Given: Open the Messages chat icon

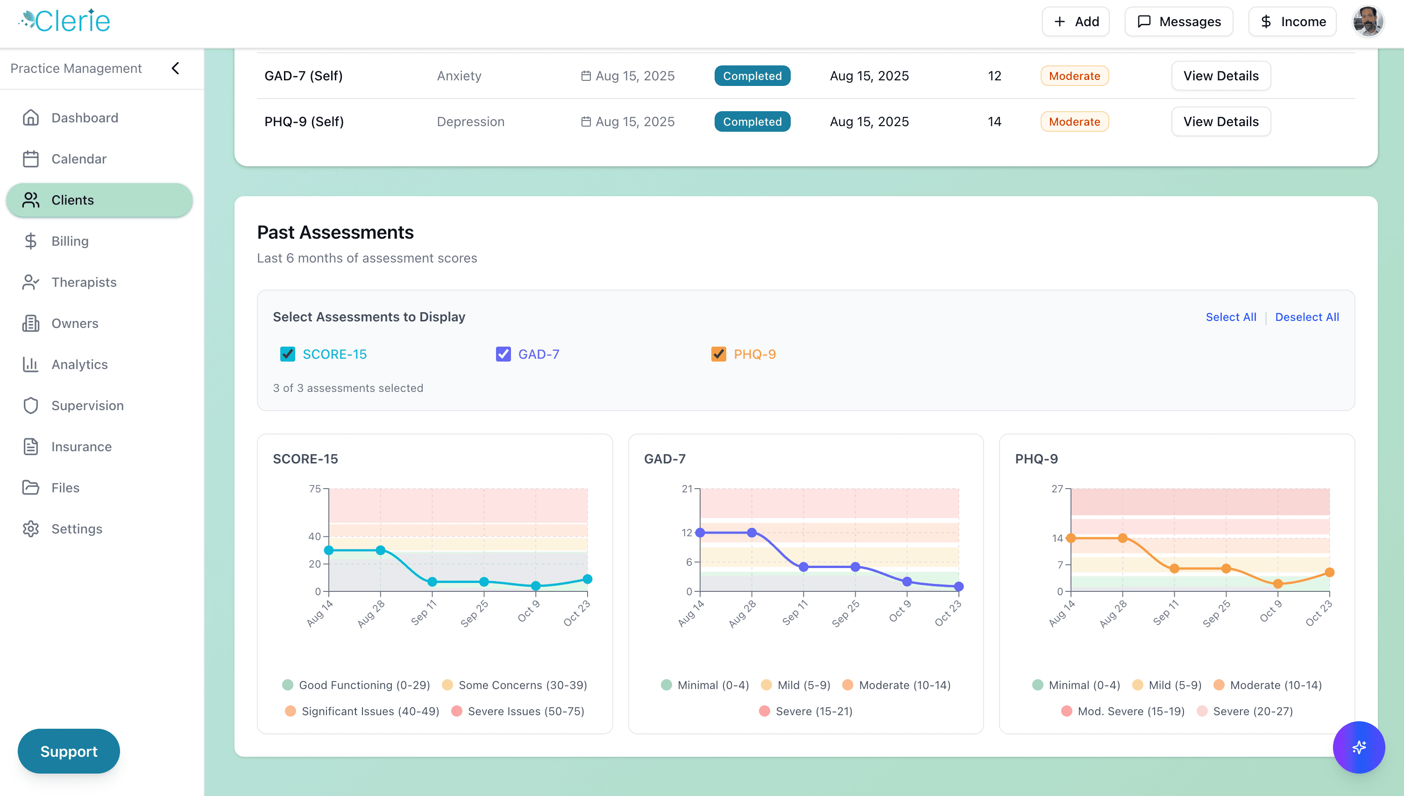Looking at the screenshot, I should [1145, 21].
